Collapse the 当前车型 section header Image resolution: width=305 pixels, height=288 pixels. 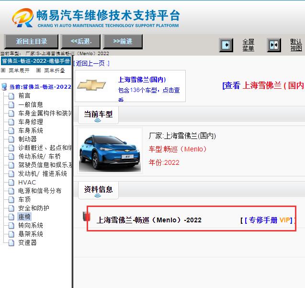tap(98, 115)
